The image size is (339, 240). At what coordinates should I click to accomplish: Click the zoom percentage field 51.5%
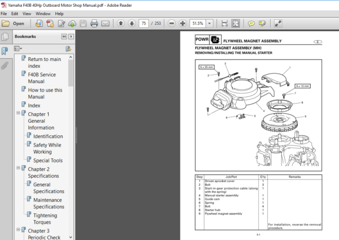click(198, 23)
